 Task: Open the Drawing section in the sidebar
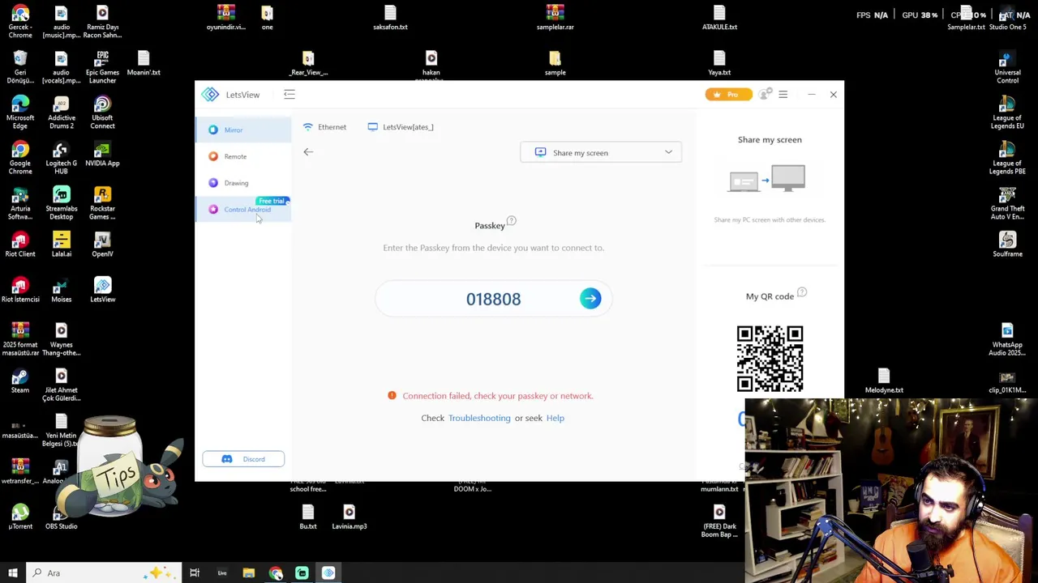tap(243, 183)
